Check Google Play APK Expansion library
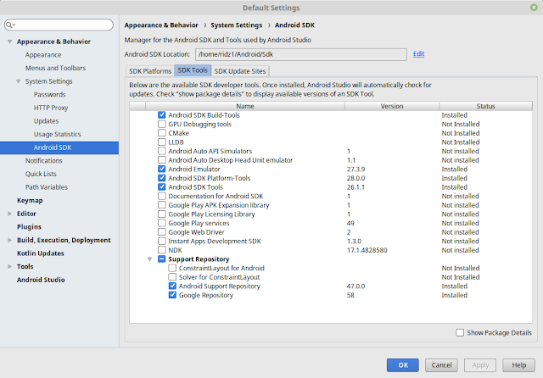This screenshot has height=378, width=543. 162,205
